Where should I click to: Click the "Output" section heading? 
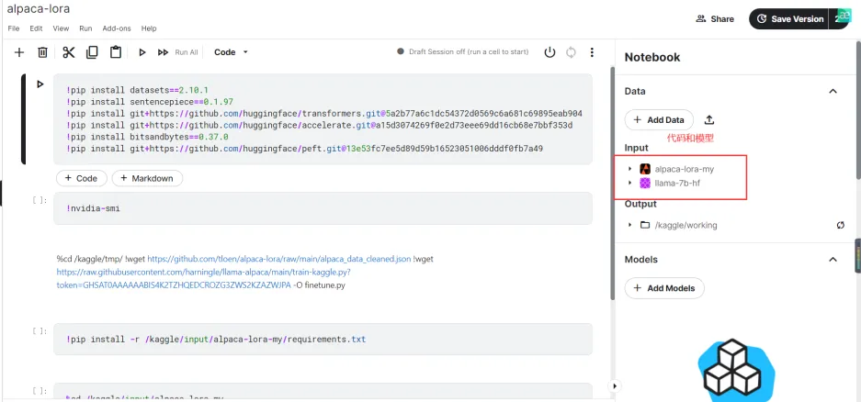[640, 204]
